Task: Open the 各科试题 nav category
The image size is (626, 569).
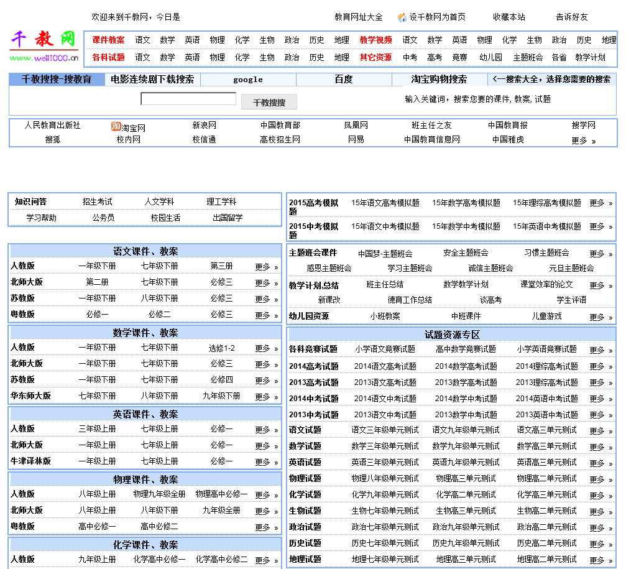Action: [108, 57]
